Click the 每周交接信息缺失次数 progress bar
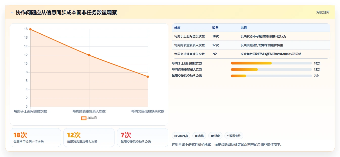 point(271,76)
